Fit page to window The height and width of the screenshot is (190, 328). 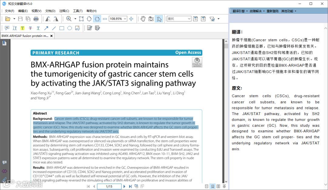[x=89, y=19]
